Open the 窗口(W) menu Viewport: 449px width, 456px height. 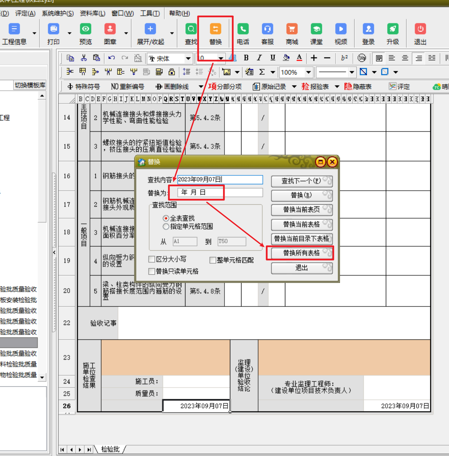tap(123, 13)
